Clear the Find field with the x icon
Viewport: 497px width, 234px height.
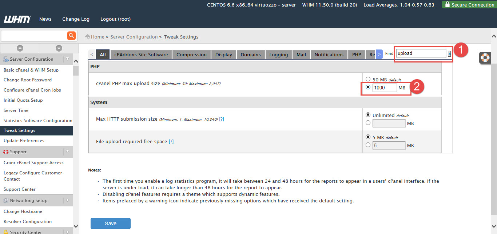point(449,53)
